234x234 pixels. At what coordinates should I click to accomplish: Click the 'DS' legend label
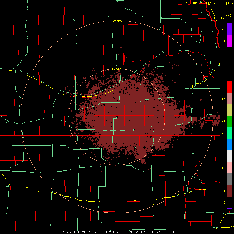(223, 156)
